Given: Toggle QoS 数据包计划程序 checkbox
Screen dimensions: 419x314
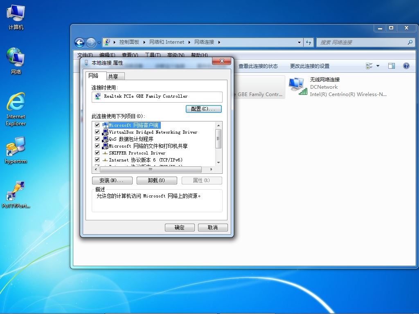Looking at the screenshot, I should click(x=97, y=139).
